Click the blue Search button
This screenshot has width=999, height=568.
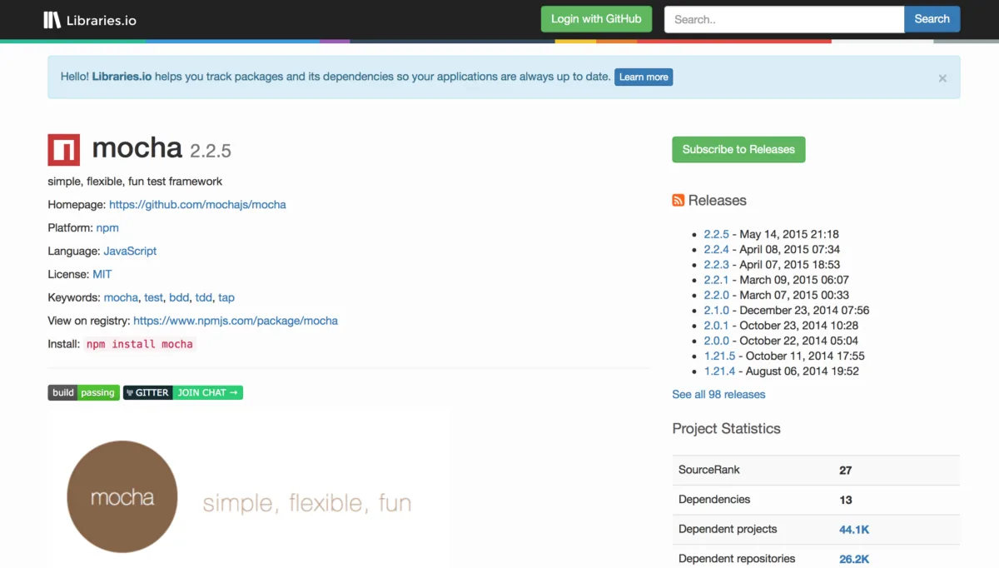point(932,19)
